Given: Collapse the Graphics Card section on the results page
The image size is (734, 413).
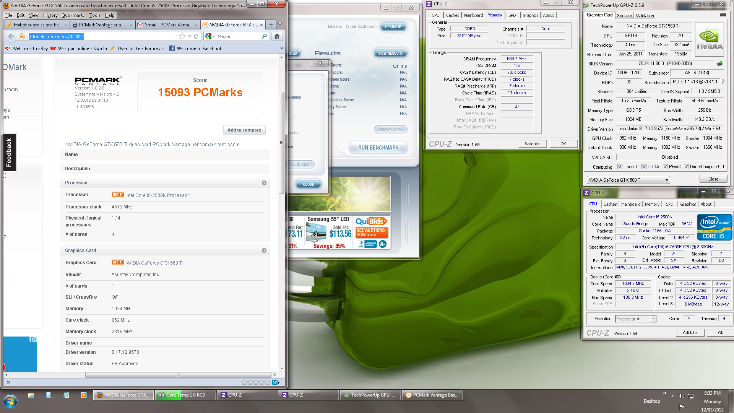Looking at the screenshot, I should tap(264, 250).
